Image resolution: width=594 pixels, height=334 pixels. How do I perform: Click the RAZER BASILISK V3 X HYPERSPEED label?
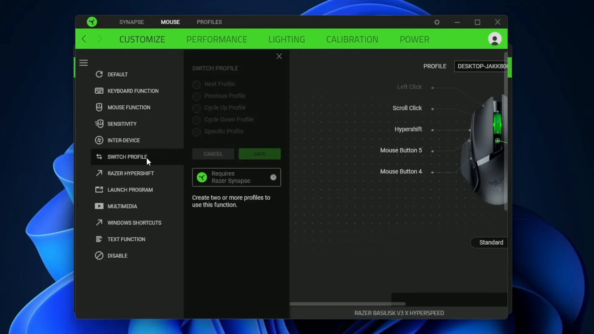[x=399, y=313]
